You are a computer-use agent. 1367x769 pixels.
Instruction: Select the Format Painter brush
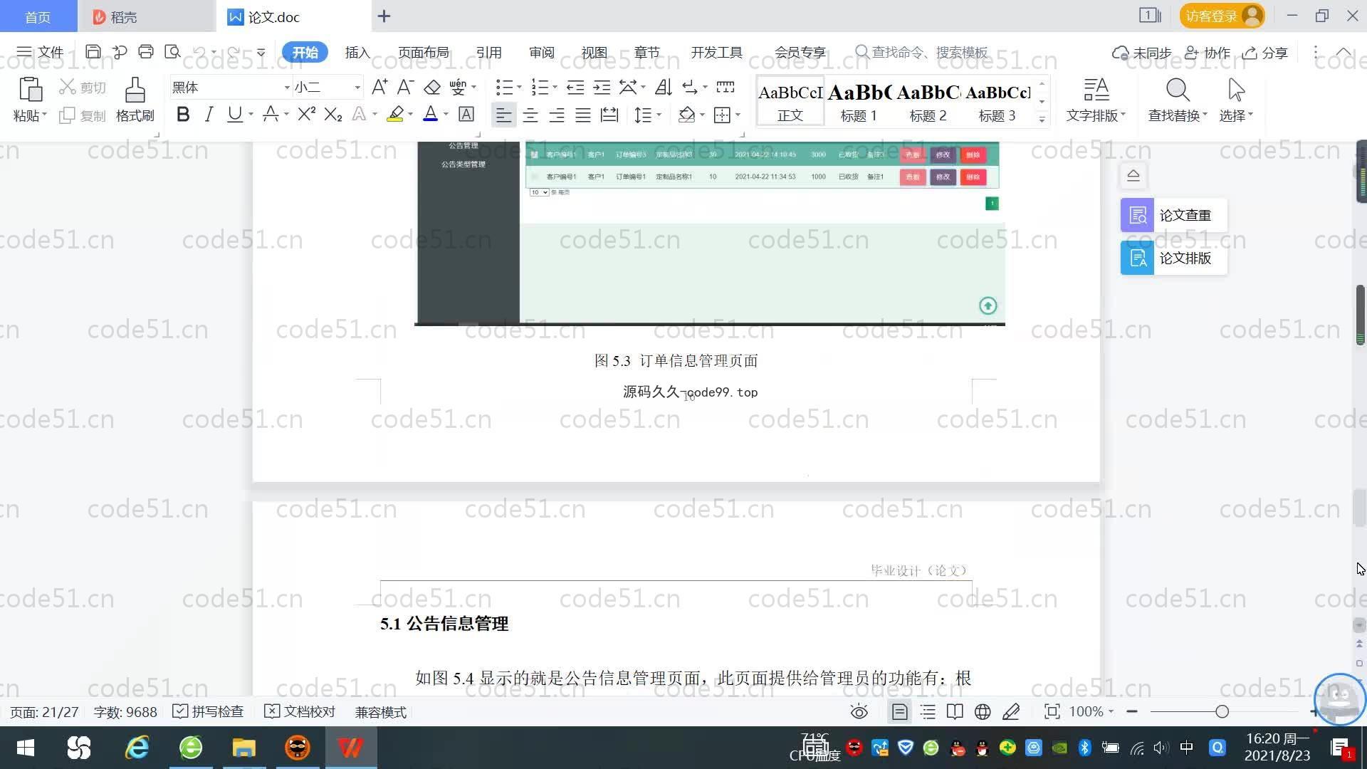[135, 90]
